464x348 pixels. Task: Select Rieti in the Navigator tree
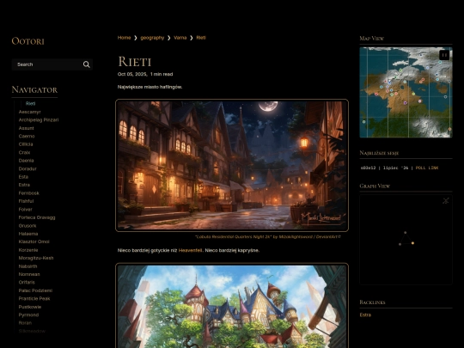(x=30, y=104)
